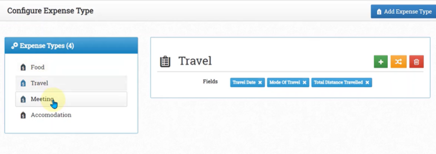Click the Add Expense Type button
The width and height of the screenshot is (436, 154).
(x=404, y=11)
